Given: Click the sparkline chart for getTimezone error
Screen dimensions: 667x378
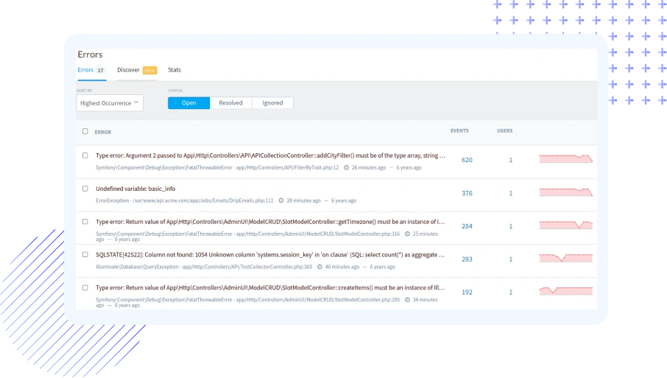Looking at the screenshot, I should (565, 225).
